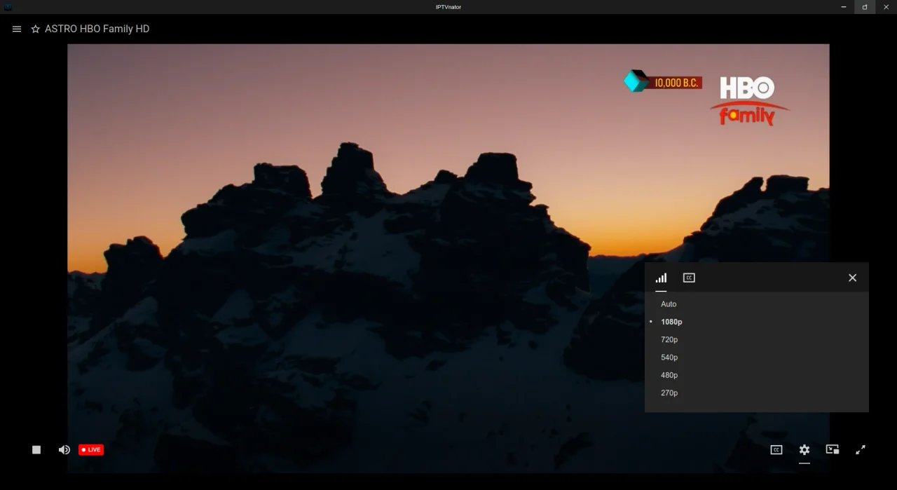Switch to quality tab in settings panel
The width and height of the screenshot is (897, 490).
coord(661,278)
